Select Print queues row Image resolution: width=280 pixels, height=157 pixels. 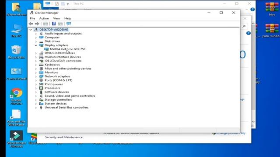53,84
